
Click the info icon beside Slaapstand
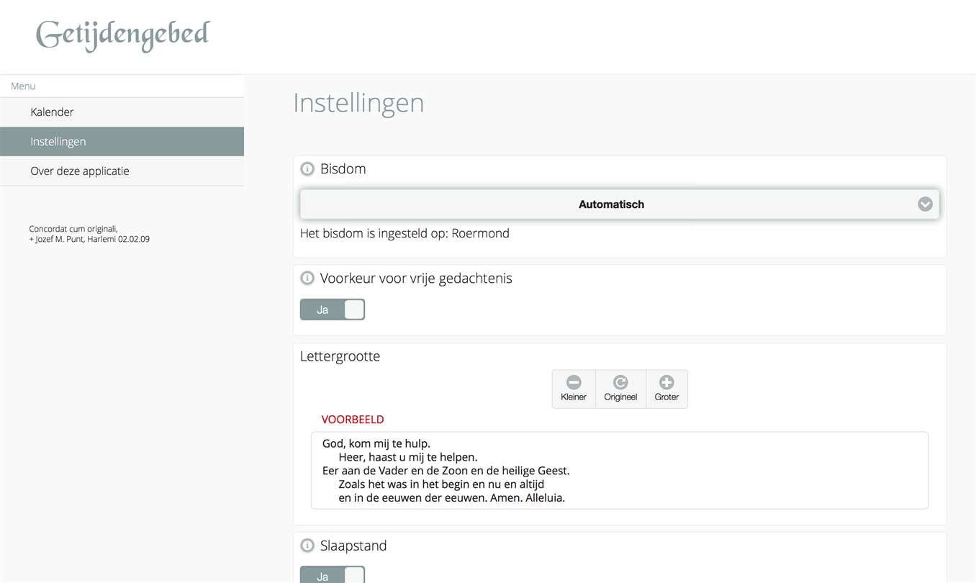point(307,546)
